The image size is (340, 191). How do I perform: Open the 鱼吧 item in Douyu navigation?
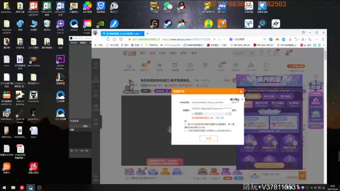click(x=194, y=53)
